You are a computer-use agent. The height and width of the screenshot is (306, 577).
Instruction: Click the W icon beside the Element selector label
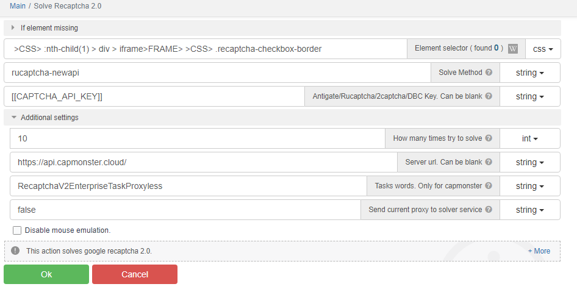point(512,49)
